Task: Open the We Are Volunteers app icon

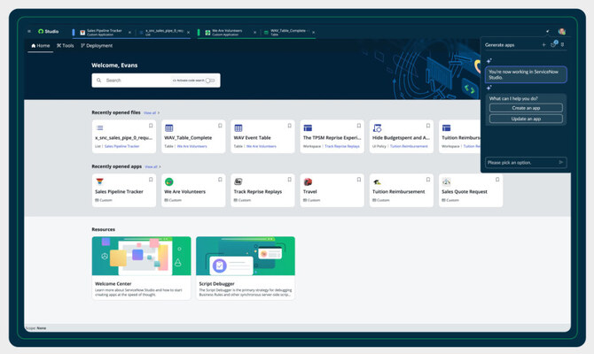Action: [x=168, y=181]
